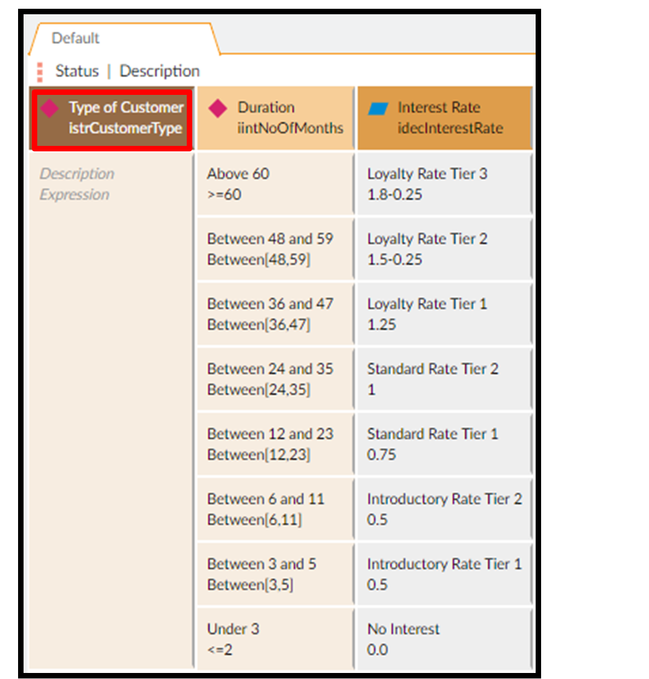Select the Loyalty Rate Tier 2 cell
The height and width of the screenshot is (679, 649).
click(x=444, y=250)
